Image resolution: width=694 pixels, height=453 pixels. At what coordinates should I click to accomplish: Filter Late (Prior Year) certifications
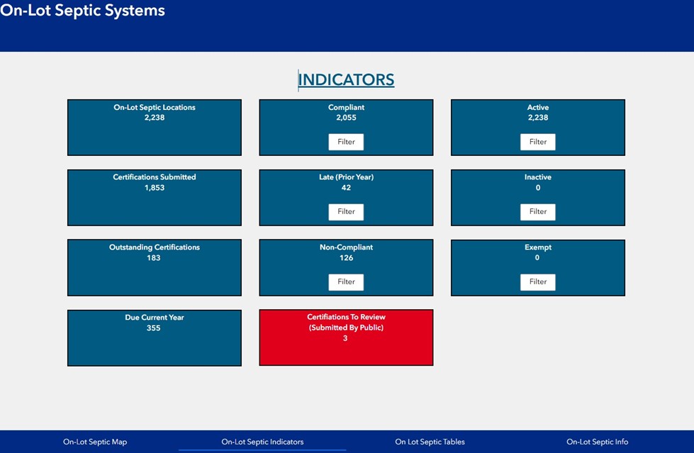(x=346, y=212)
